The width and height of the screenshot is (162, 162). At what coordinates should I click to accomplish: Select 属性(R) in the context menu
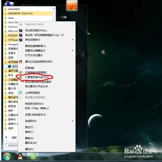[x=29, y=149]
